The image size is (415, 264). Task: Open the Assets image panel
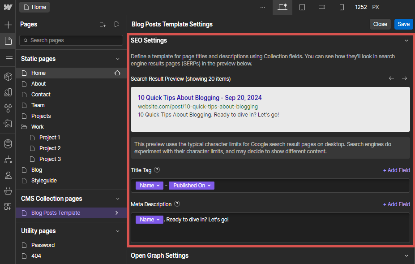pyautogui.click(x=8, y=124)
